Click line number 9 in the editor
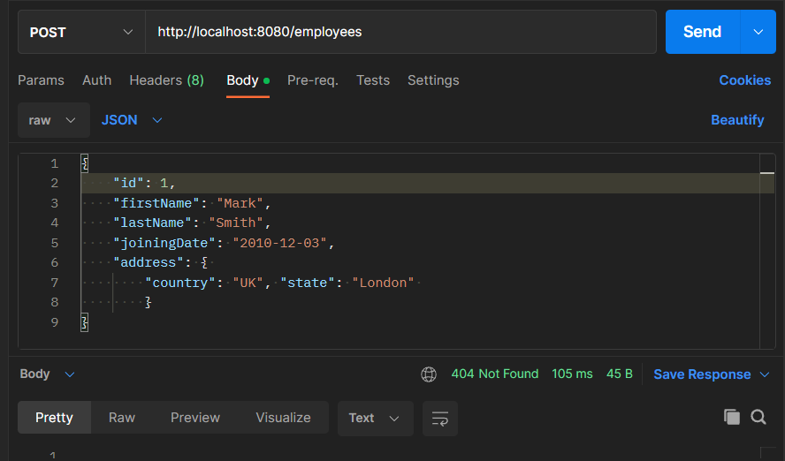785x461 pixels. pos(54,322)
